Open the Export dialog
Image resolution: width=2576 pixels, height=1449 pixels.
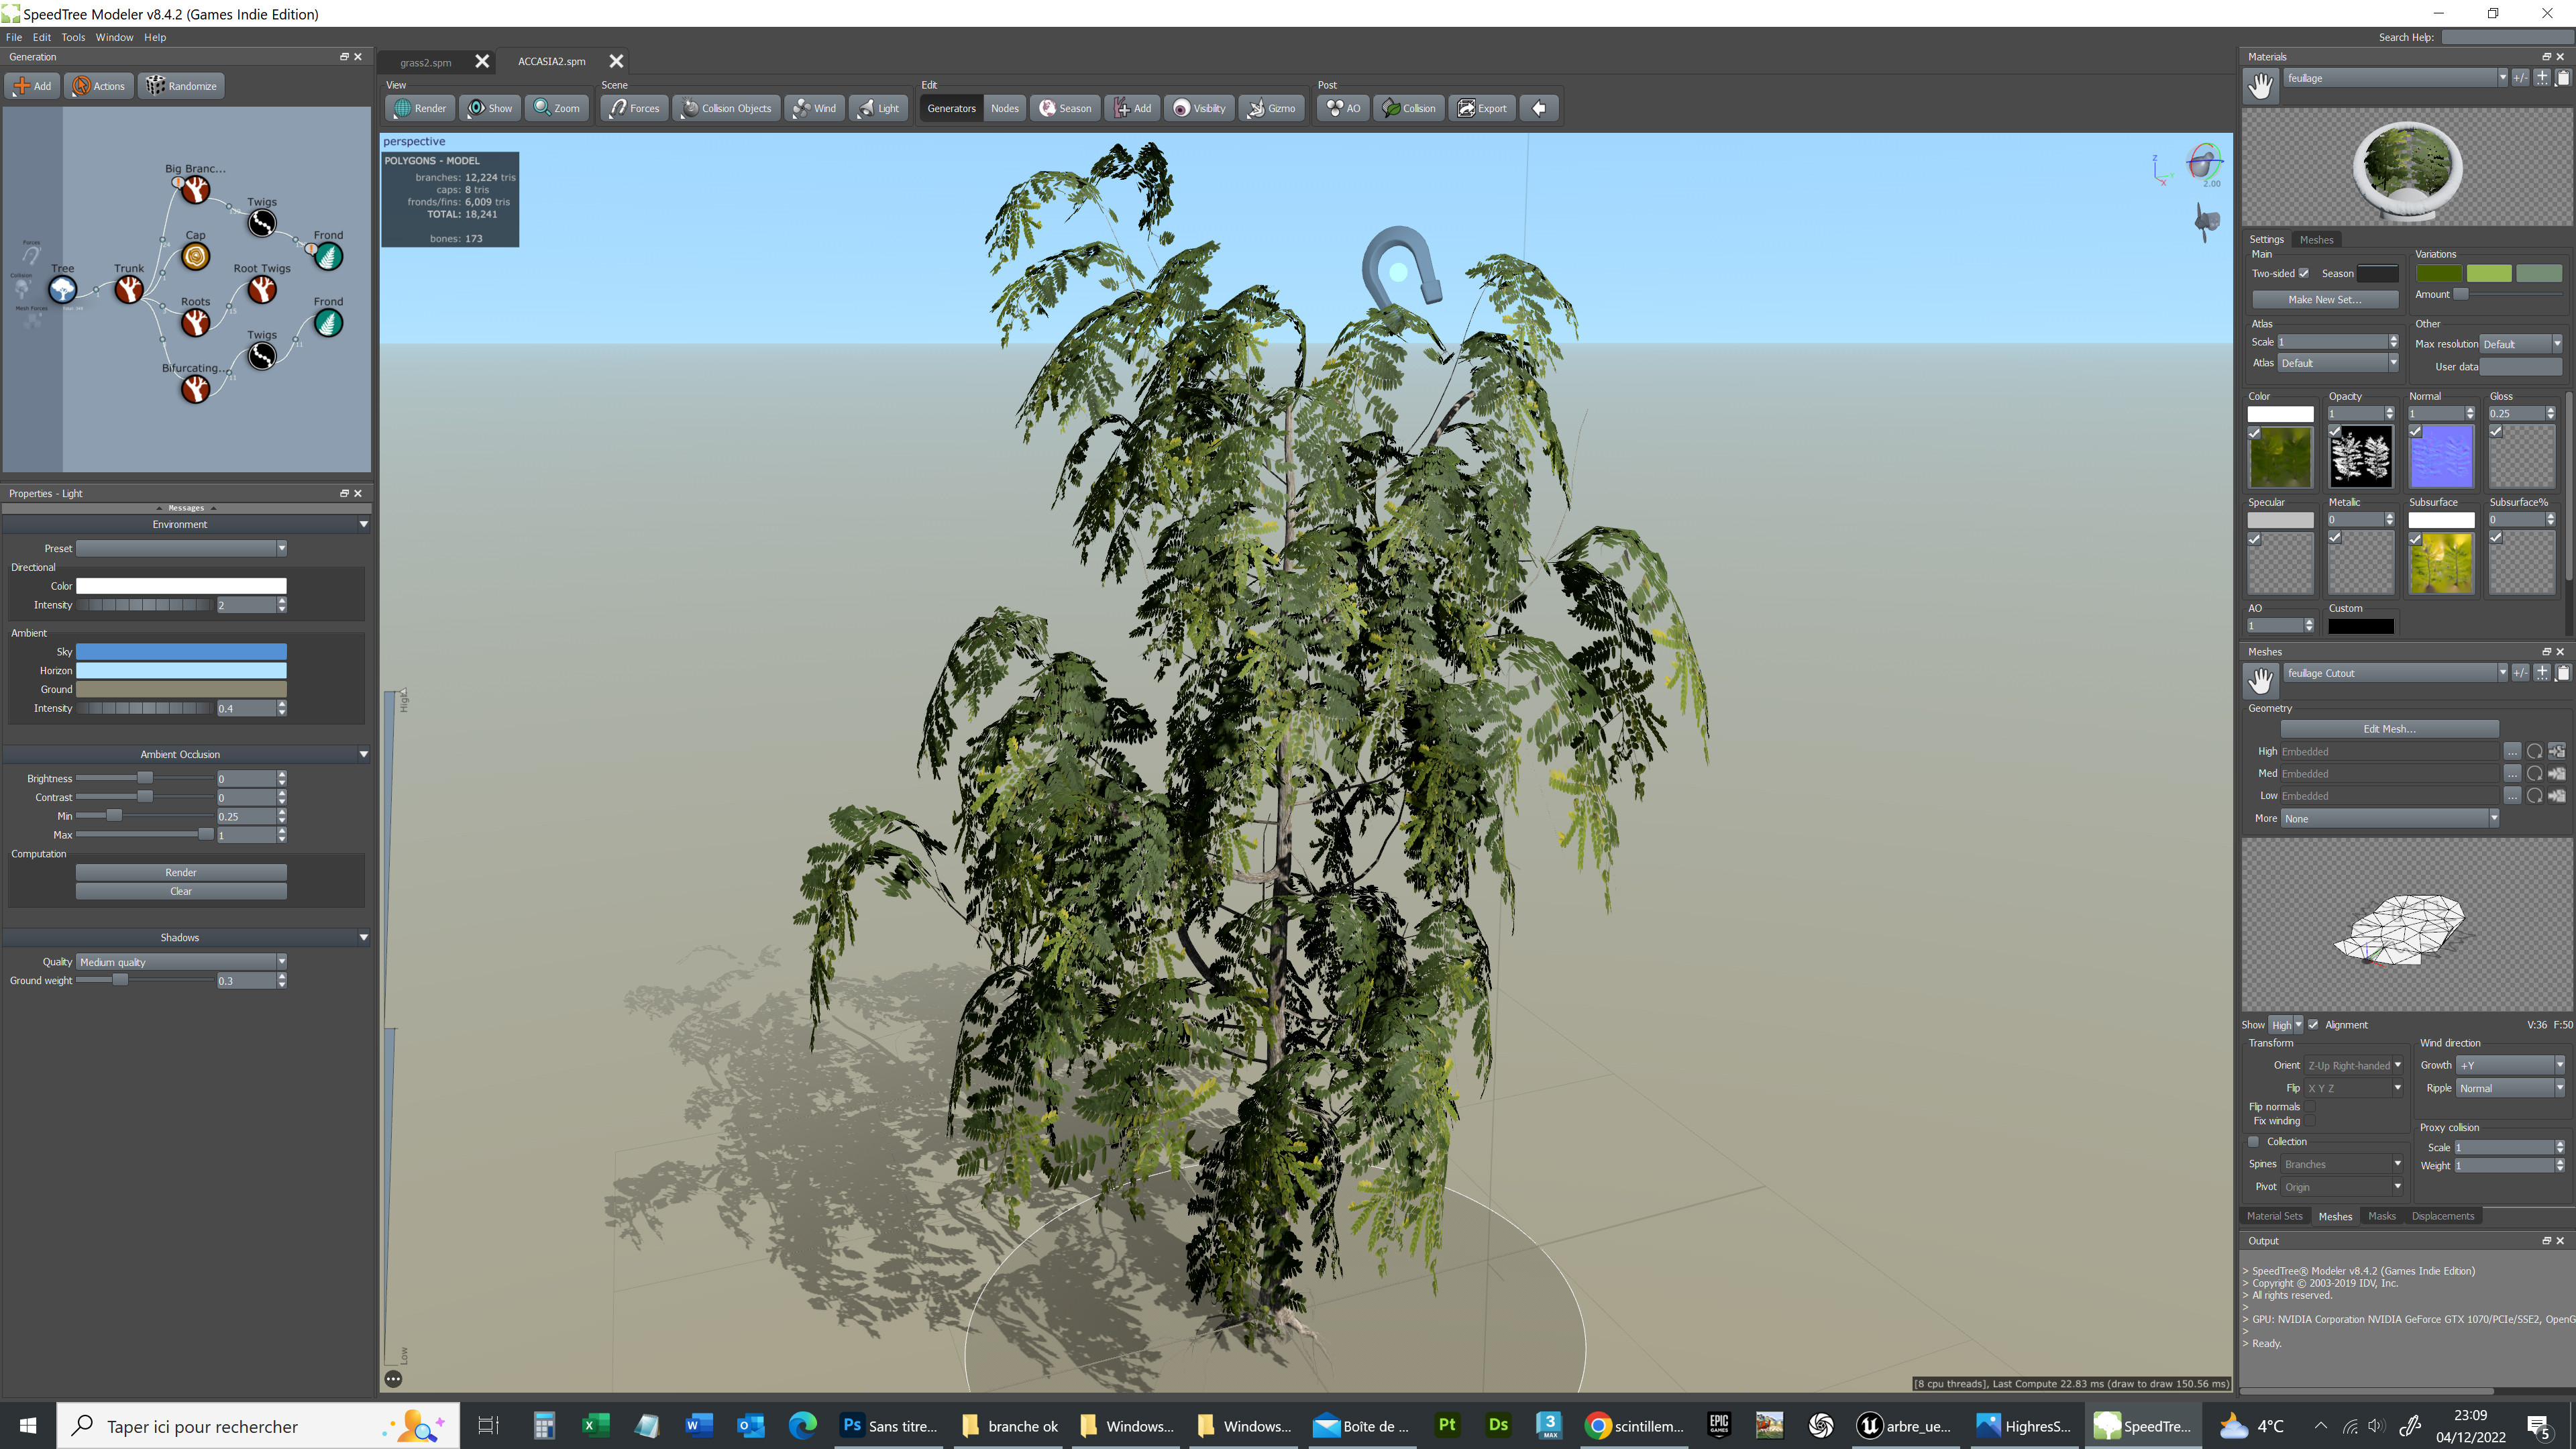(x=1482, y=108)
